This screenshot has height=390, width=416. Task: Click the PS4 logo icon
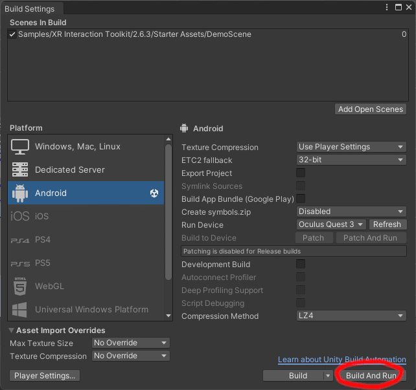click(x=20, y=241)
